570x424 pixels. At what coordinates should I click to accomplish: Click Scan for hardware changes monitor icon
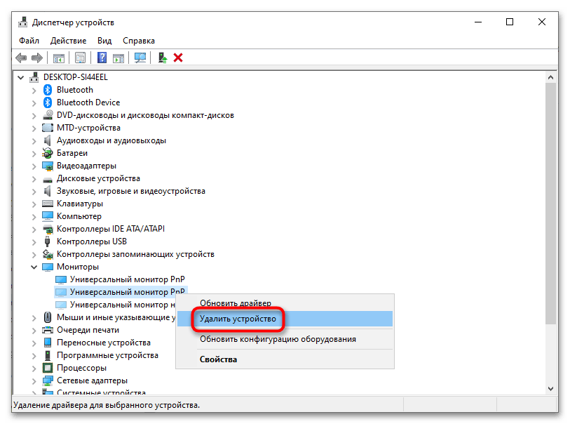tap(140, 58)
